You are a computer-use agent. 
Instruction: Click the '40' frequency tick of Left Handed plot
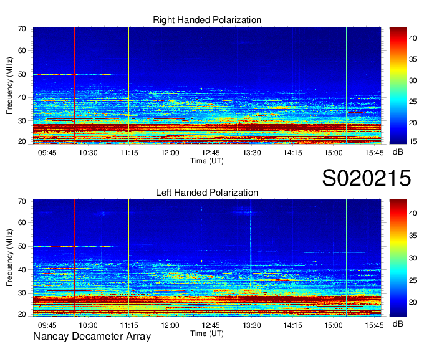click(x=22, y=270)
